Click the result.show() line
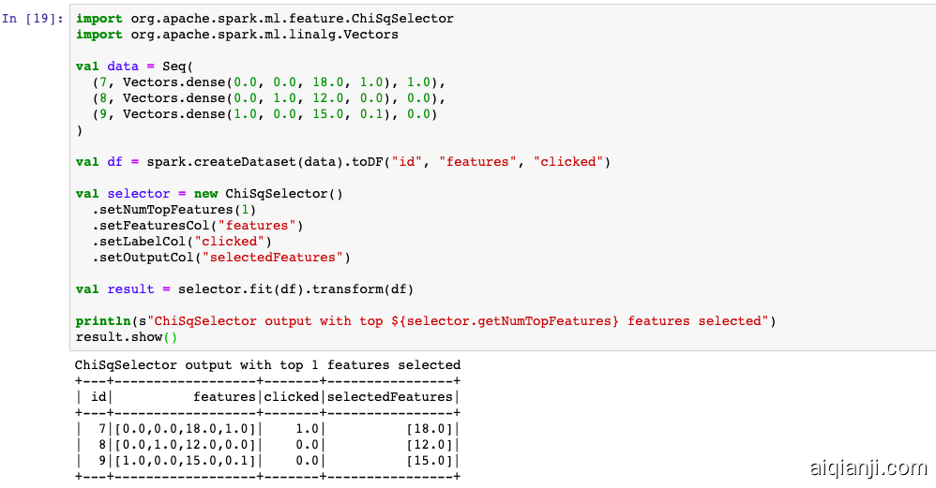 coord(126,337)
